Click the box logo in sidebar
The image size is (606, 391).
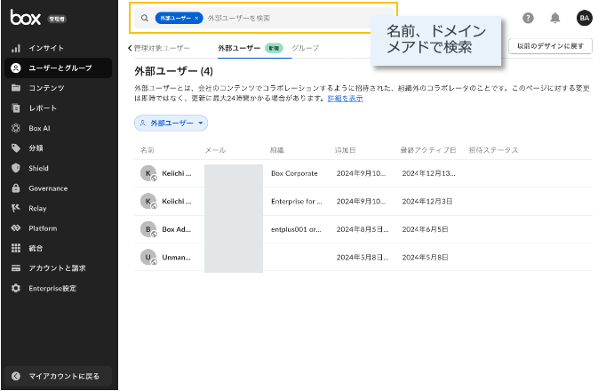click(26, 18)
